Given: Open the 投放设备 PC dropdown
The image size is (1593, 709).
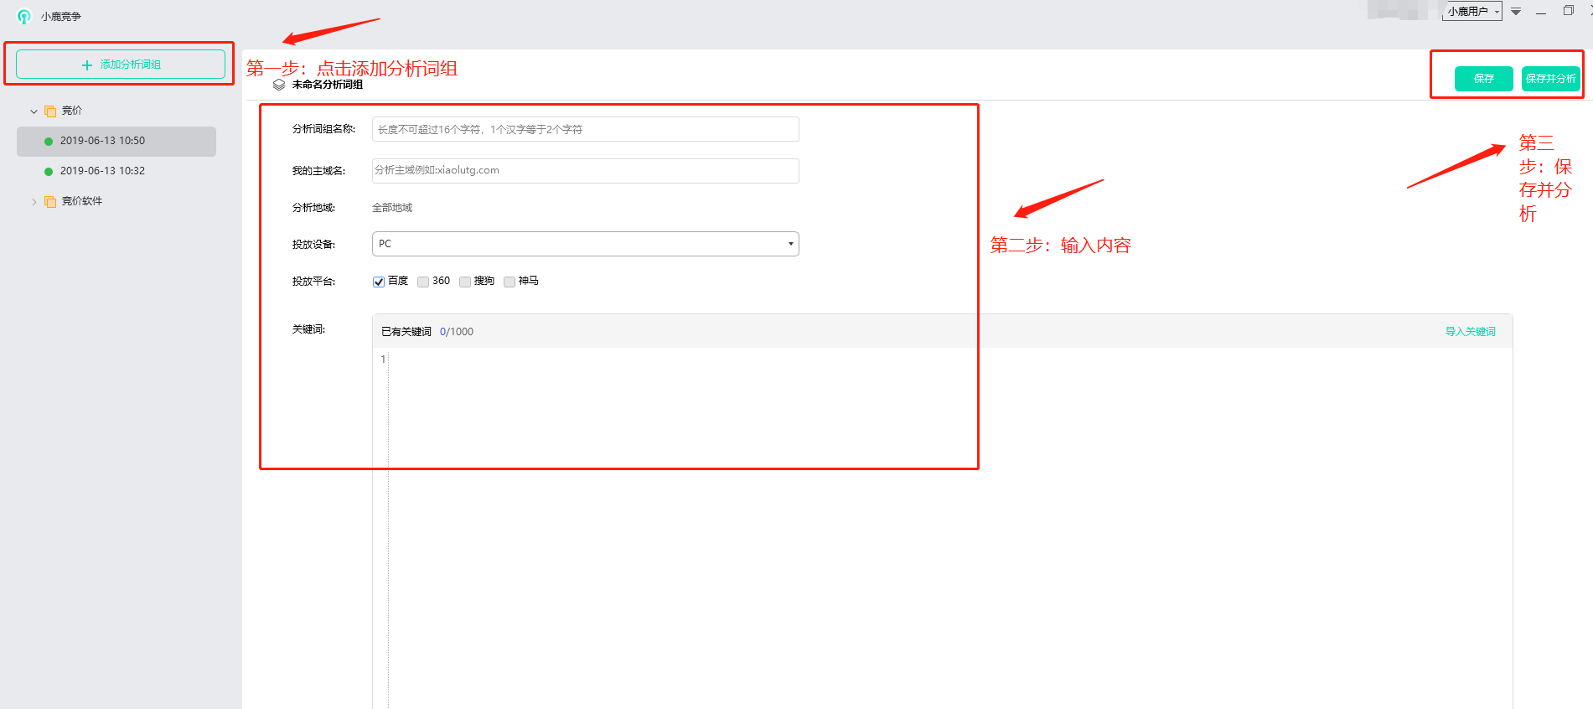Looking at the screenshot, I should click(x=585, y=244).
